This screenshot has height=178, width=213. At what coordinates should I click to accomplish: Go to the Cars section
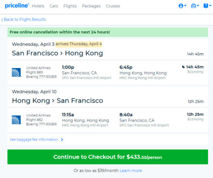54,6
